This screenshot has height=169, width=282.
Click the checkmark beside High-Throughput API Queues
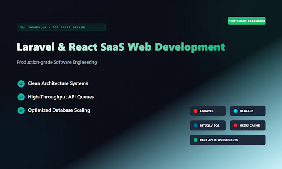coord(21,97)
